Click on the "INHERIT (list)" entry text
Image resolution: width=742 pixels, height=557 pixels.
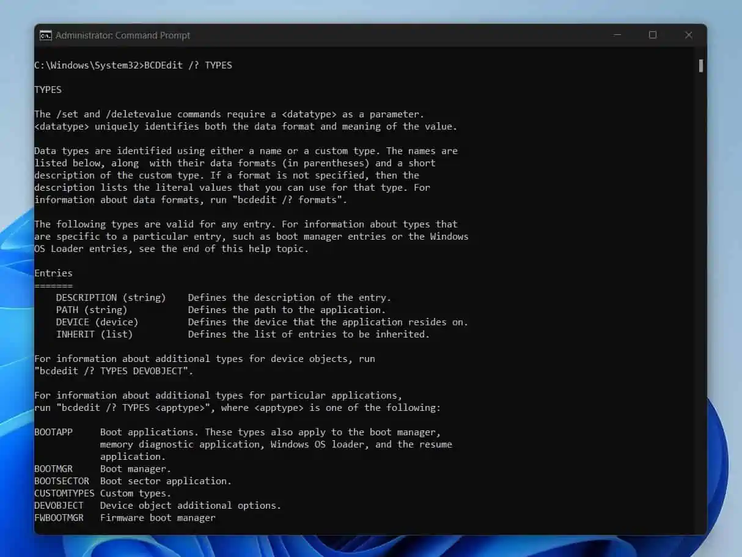coord(94,334)
